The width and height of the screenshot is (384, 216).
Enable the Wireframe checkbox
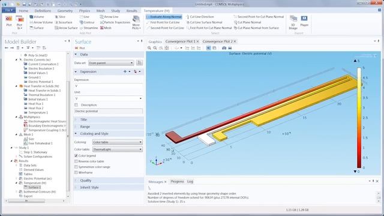76,172
